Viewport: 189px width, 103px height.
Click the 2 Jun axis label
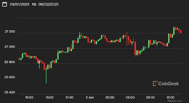pos(90,97)
